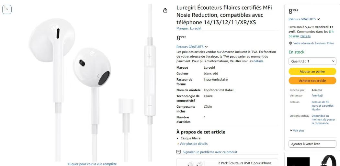Expand Retours GRATUITS in the buy box
340x166 pixels.
[x=304, y=19]
